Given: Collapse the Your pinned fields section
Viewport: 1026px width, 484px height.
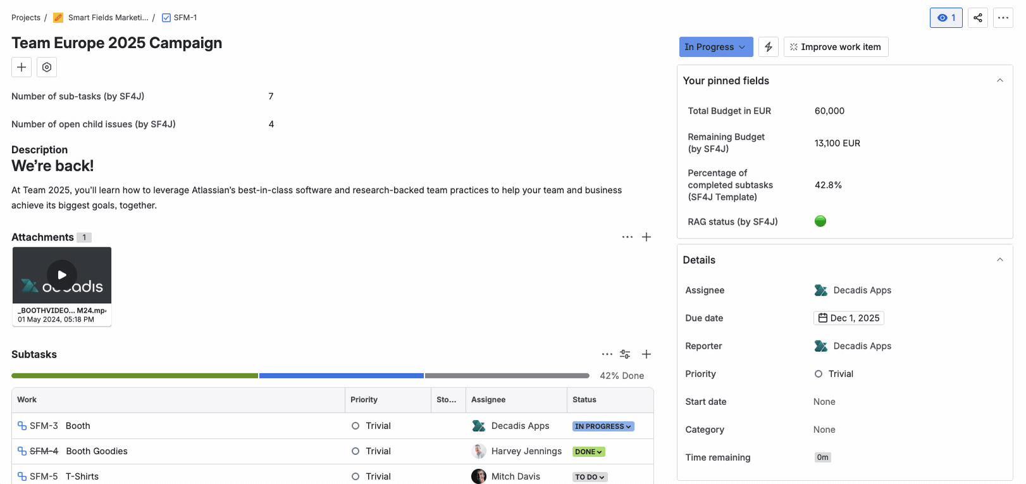Looking at the screenshot, I should coord(999,80).
